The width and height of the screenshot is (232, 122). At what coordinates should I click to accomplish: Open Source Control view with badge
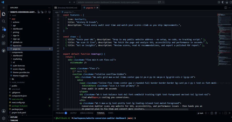point(3,29)
